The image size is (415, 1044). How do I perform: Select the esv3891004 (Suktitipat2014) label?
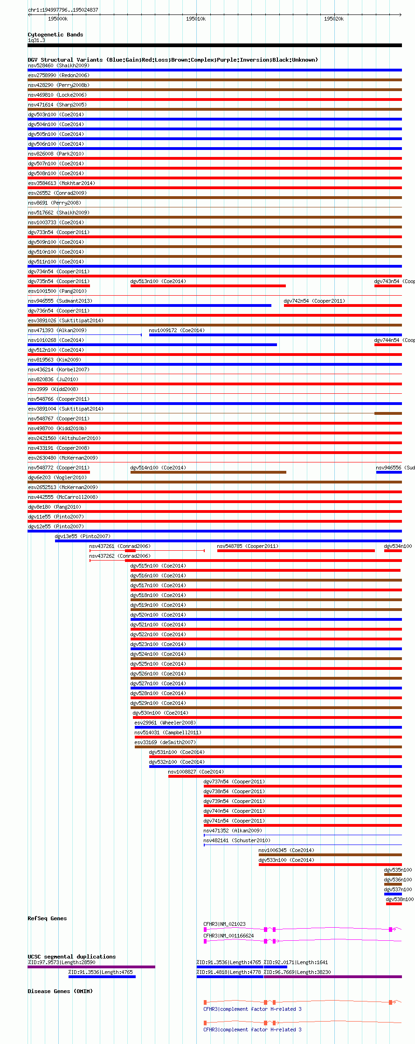[x=65, y=409]
